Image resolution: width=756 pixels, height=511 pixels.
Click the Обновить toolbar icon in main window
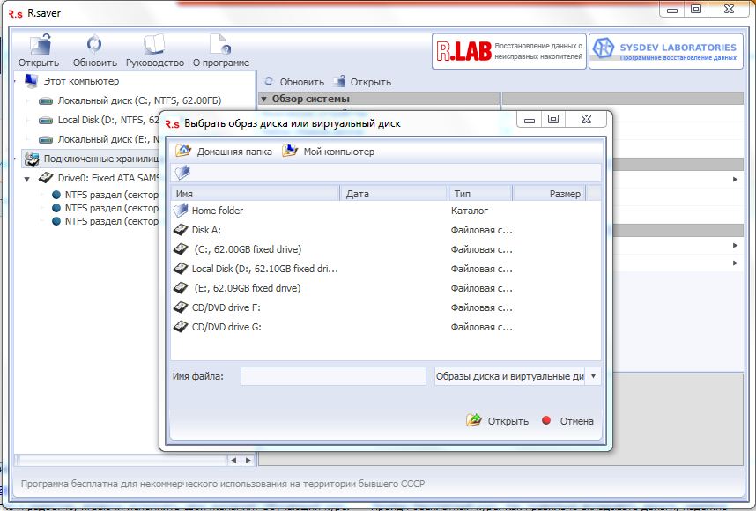[x=94, y=50]
